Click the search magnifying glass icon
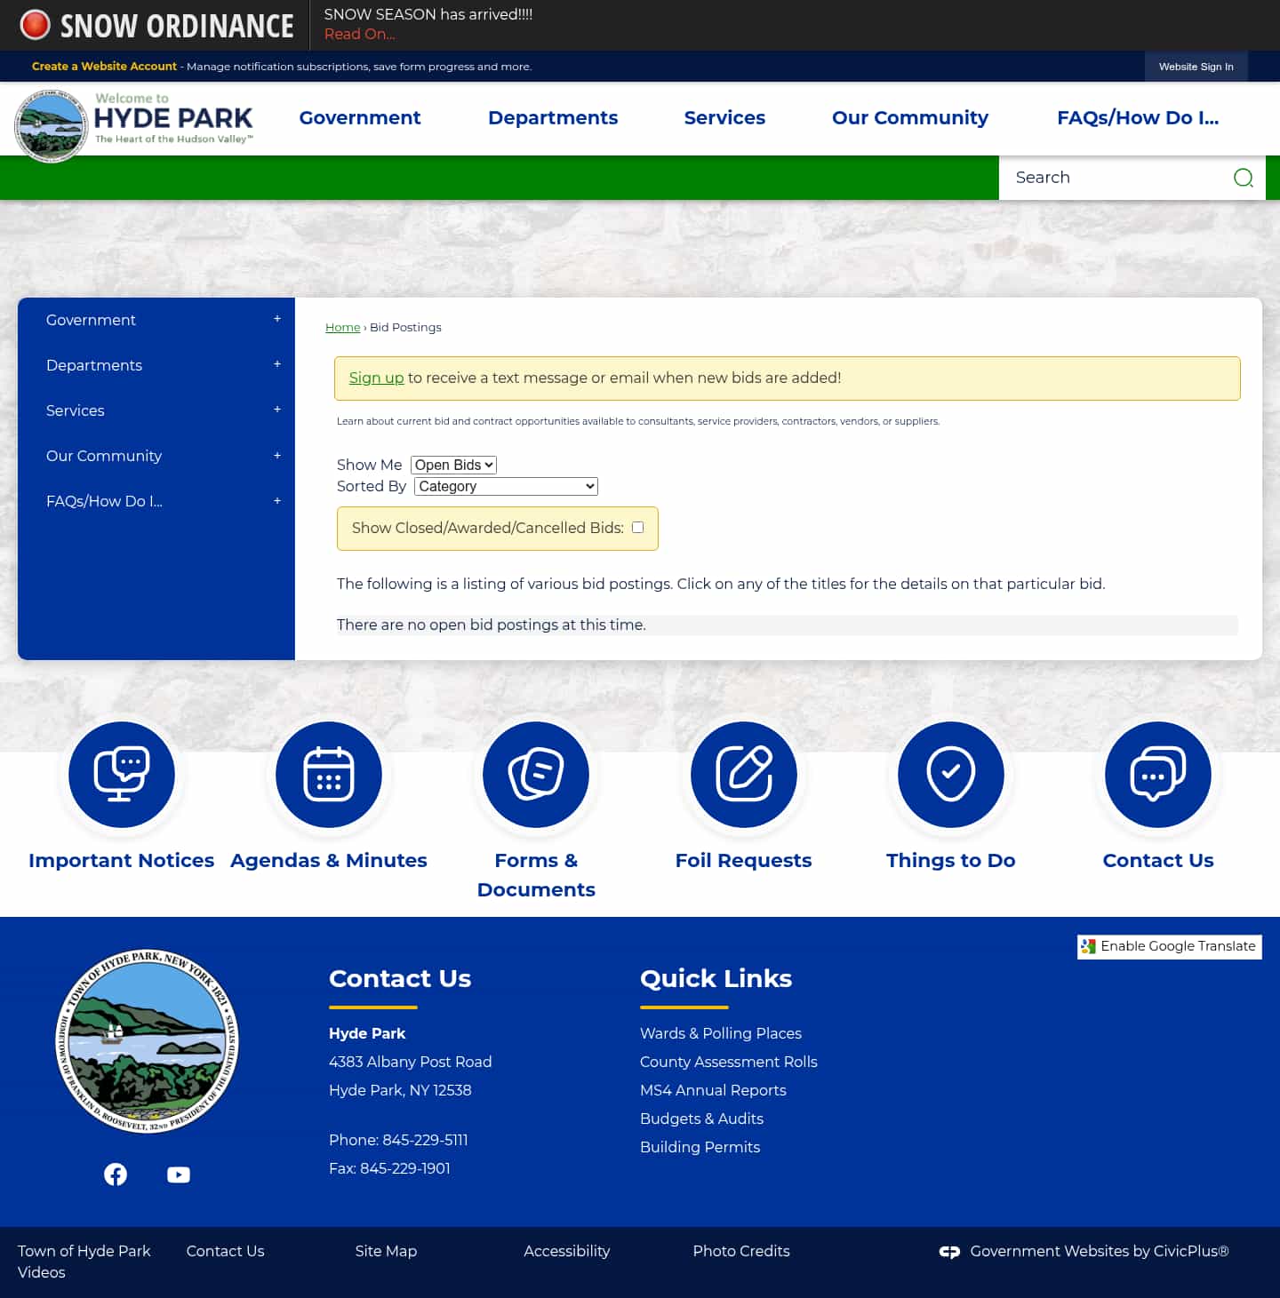Image resolution: width=1280 pixels, height=1298 pixels. tap(1243, 178)
